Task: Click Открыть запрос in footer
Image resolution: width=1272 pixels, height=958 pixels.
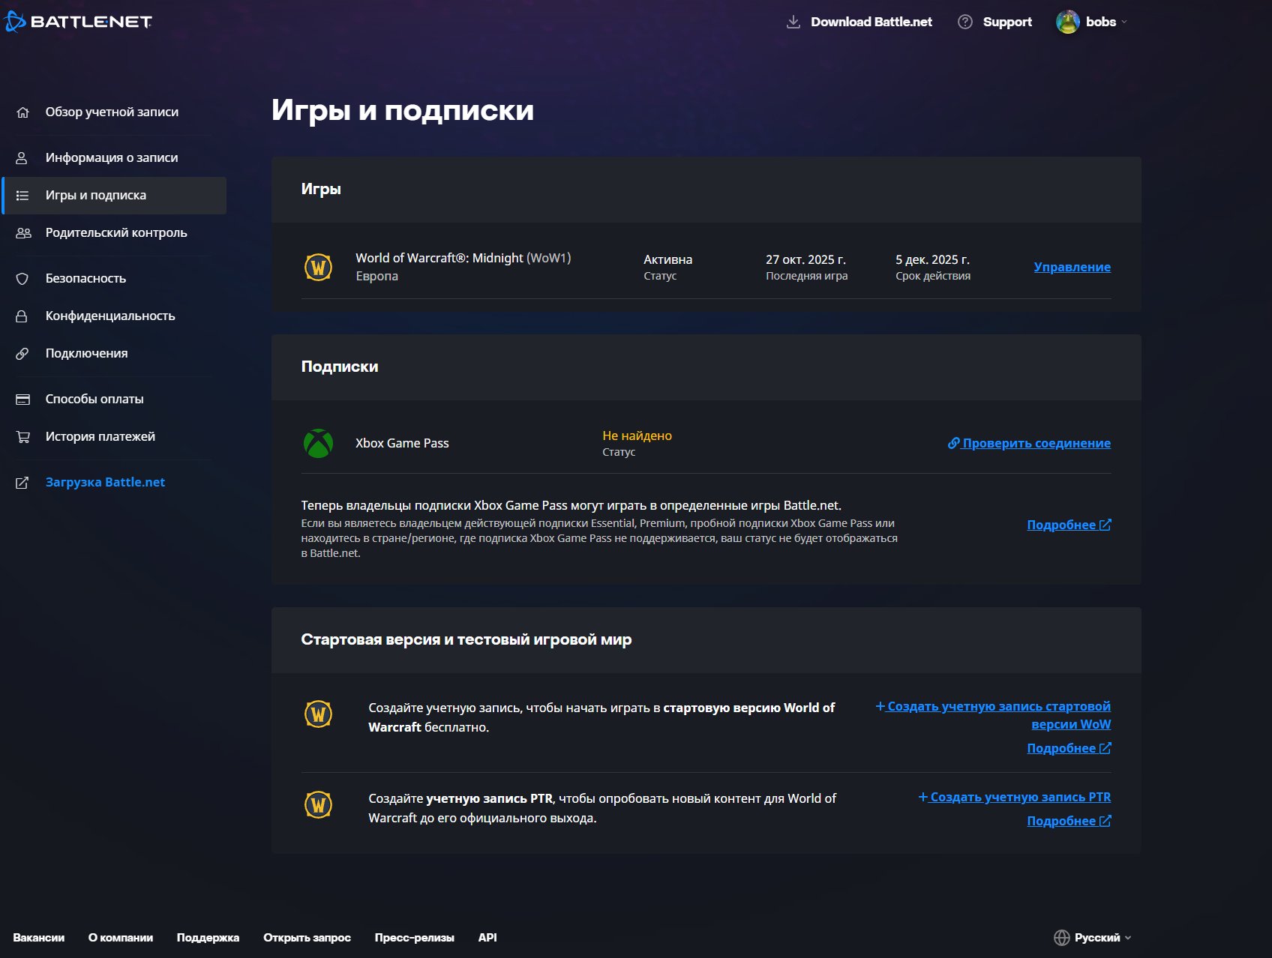Action: [307, 938]
